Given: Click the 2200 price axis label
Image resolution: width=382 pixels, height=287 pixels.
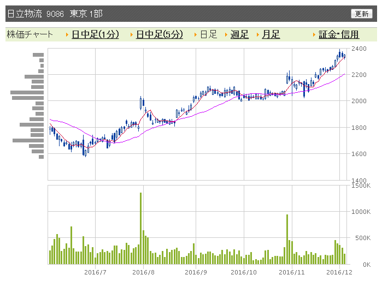Looking at the screenshot, I should point(359,75).
